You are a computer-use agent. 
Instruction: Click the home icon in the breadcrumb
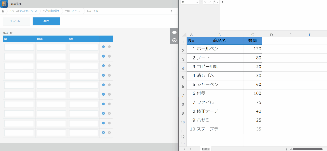coord(3,11)
